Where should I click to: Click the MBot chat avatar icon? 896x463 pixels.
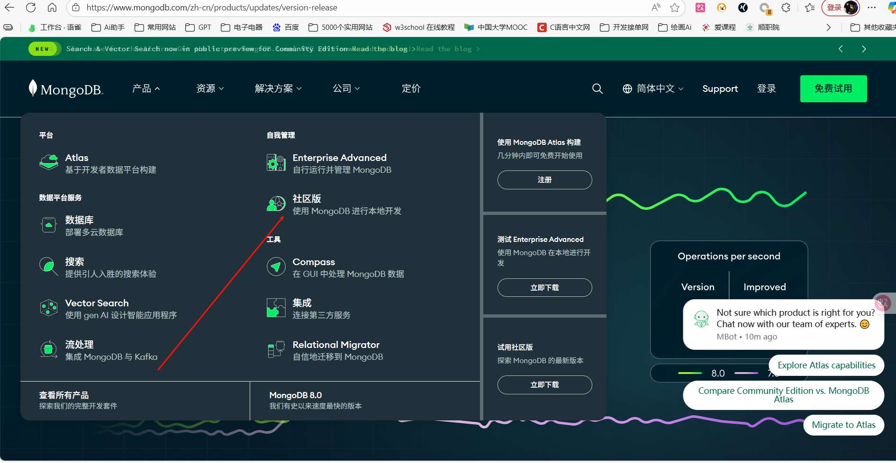coord(701,319)
